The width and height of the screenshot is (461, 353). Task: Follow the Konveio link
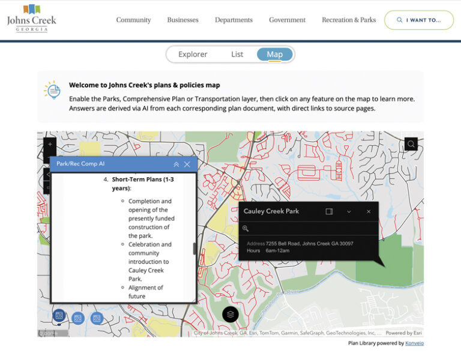pyautogui.click(x=414, y=343)
